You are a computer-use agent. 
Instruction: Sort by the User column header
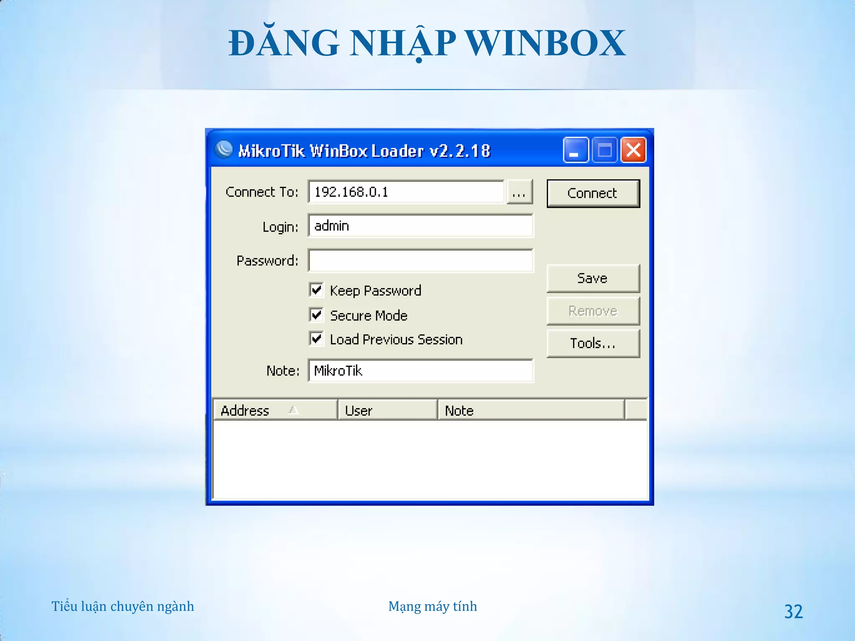click(388, 410)
